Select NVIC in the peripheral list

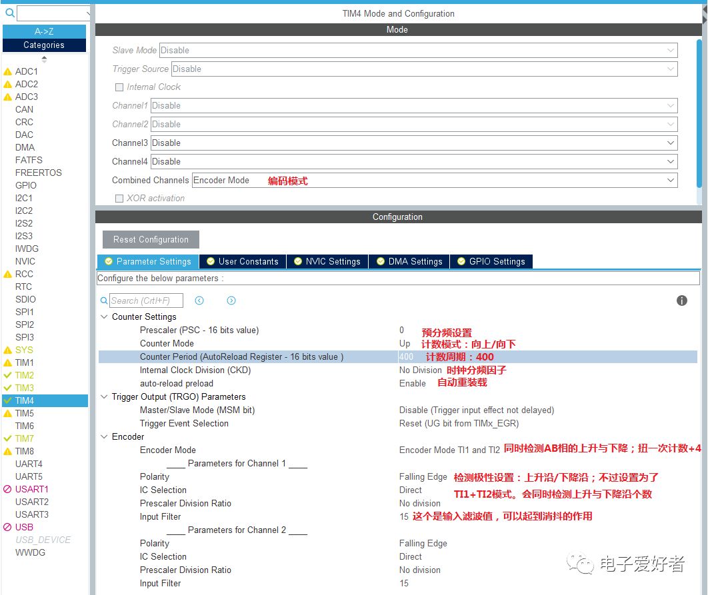click(25, 261)
